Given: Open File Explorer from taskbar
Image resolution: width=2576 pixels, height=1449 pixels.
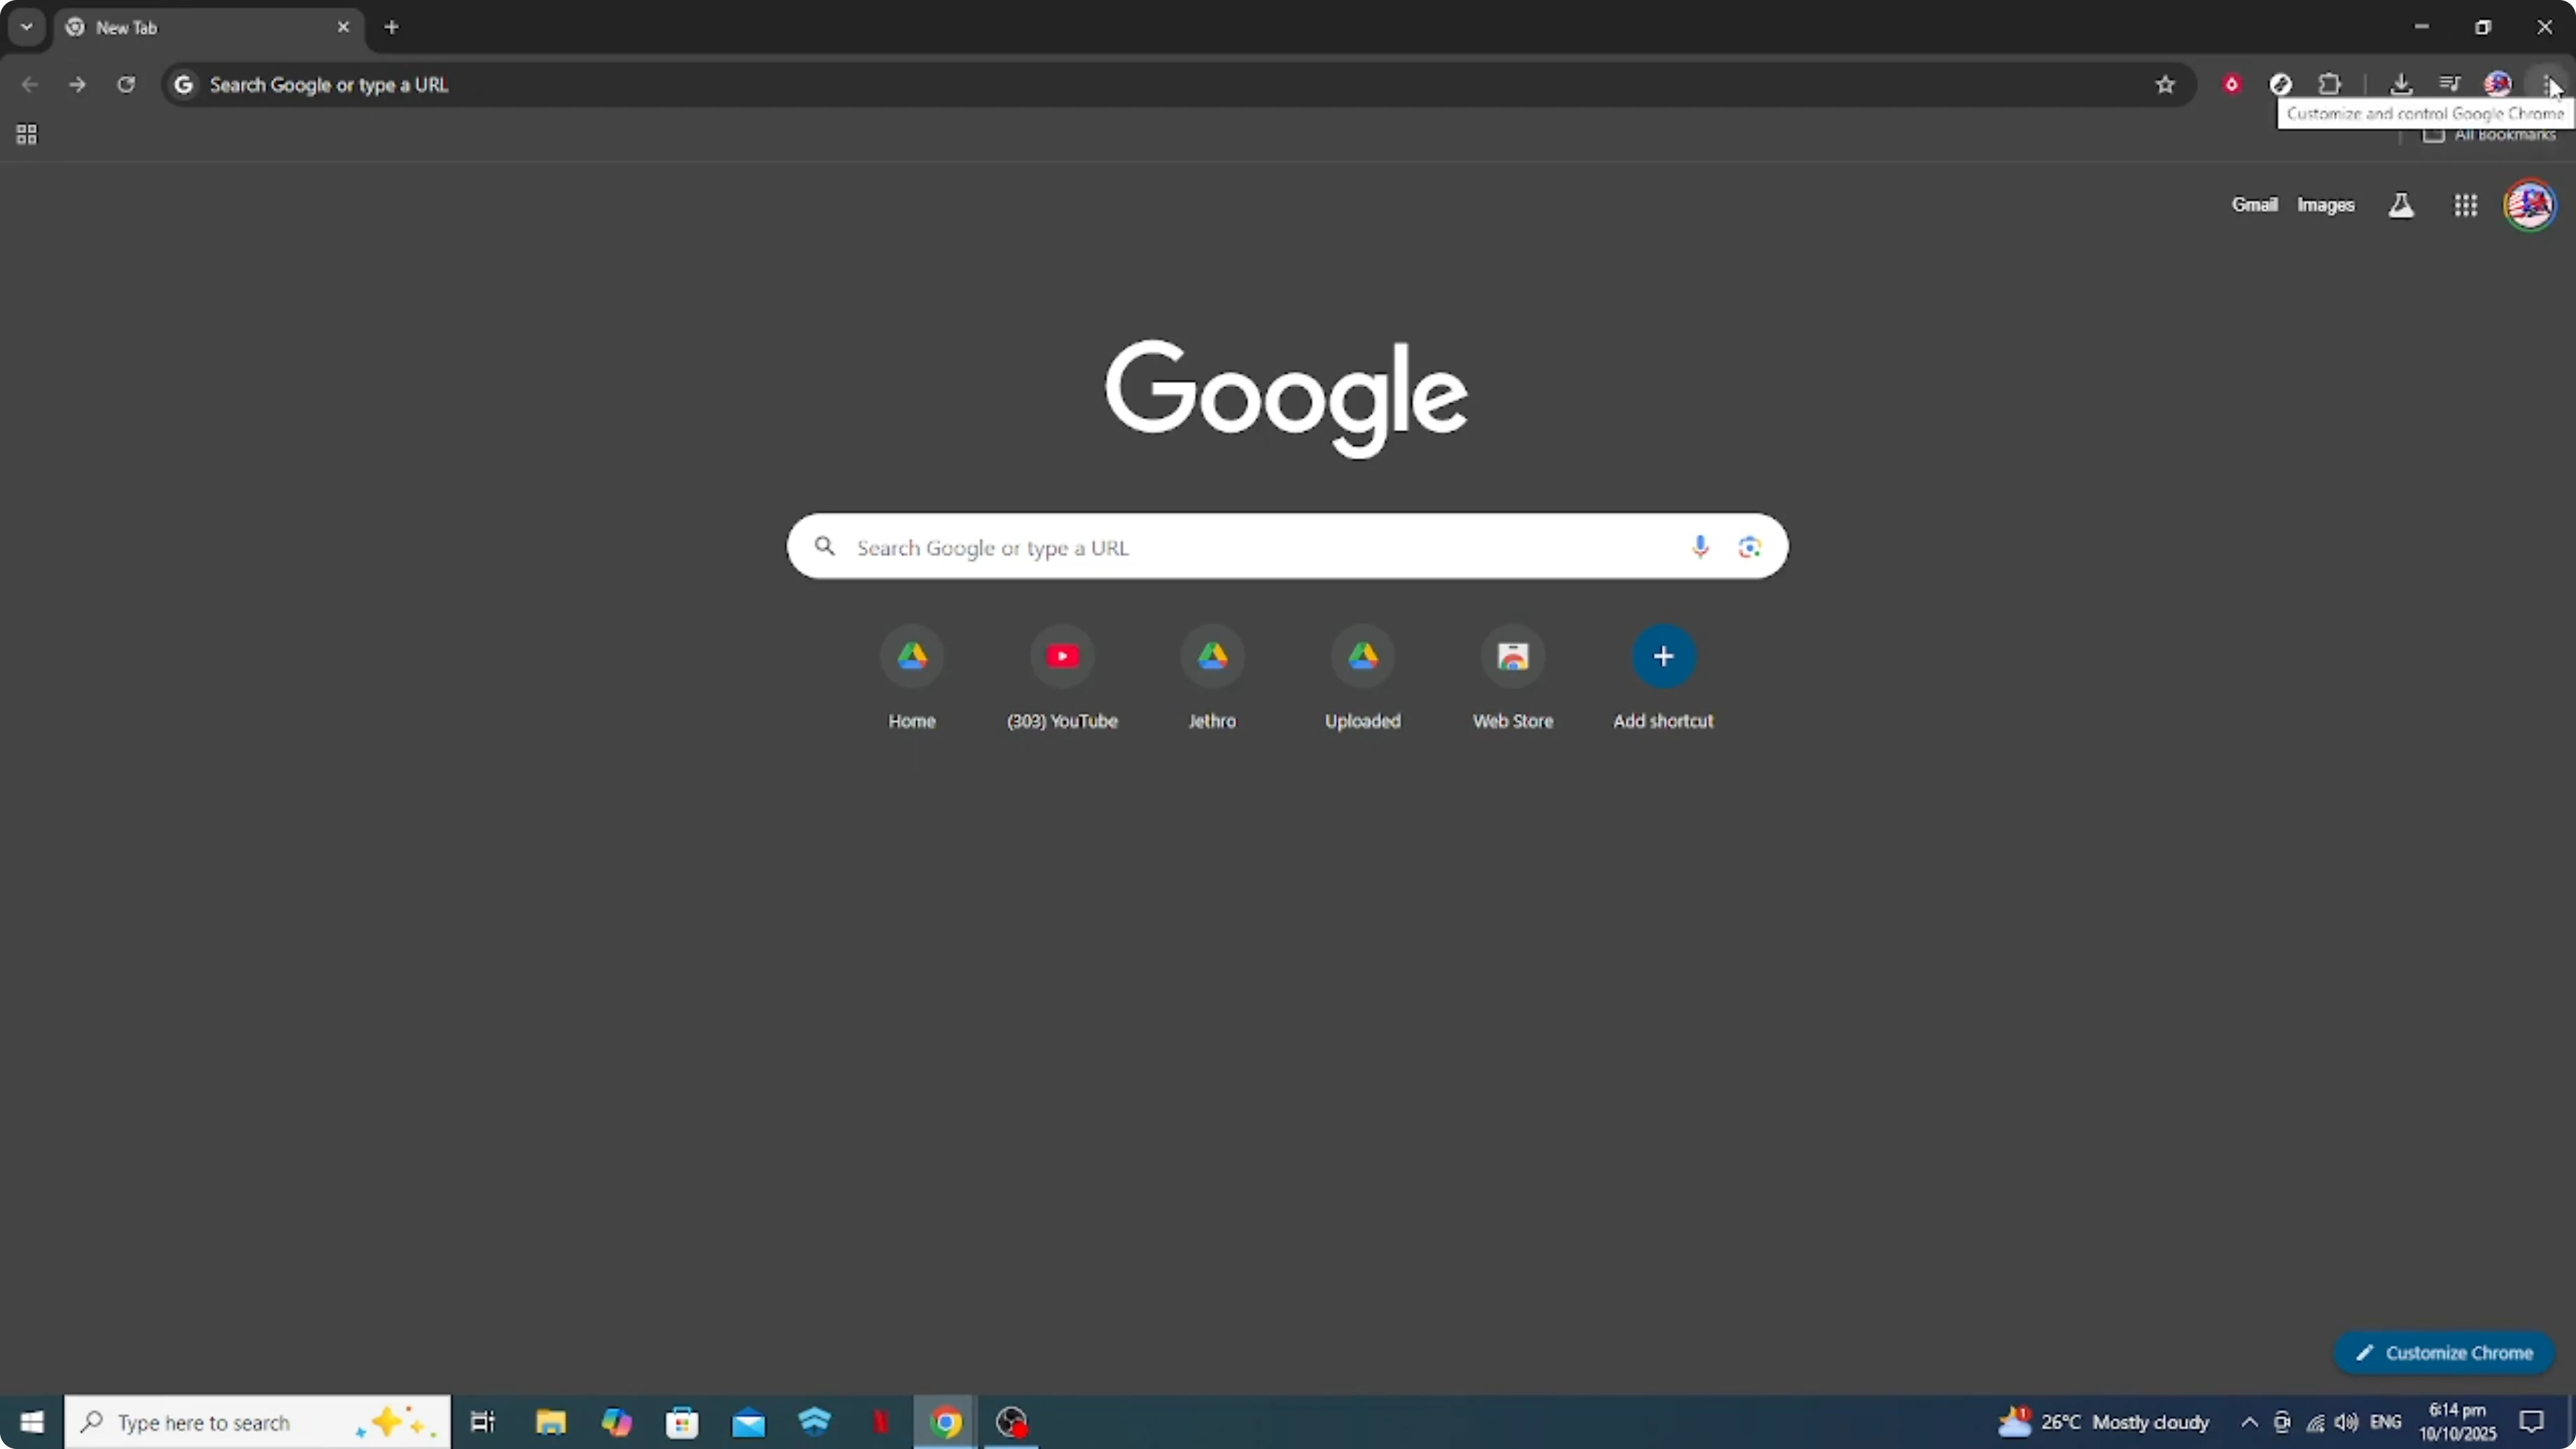Looking at the screenshot, I should [x=551, y=1422].
